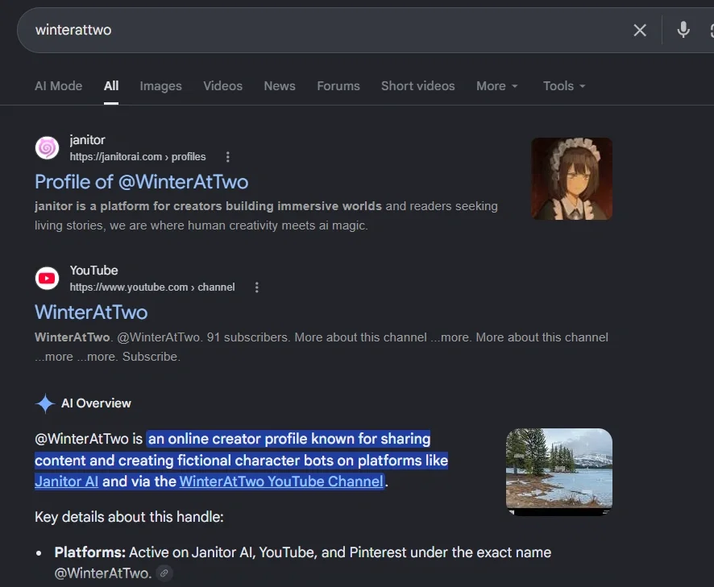Click the AI Overview sparkle icon

click(x=45, y=403)
